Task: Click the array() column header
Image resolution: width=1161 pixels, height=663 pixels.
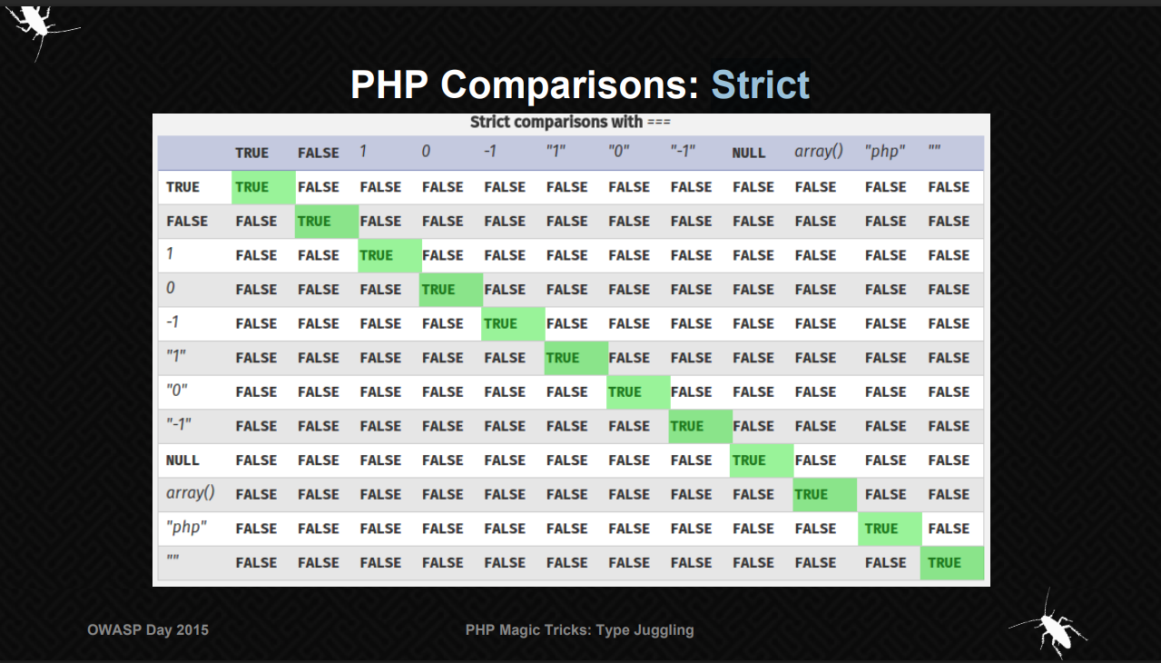Action: click(818, 152)
